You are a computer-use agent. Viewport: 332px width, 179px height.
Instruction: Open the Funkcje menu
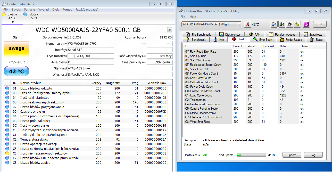tap(30, 10)
